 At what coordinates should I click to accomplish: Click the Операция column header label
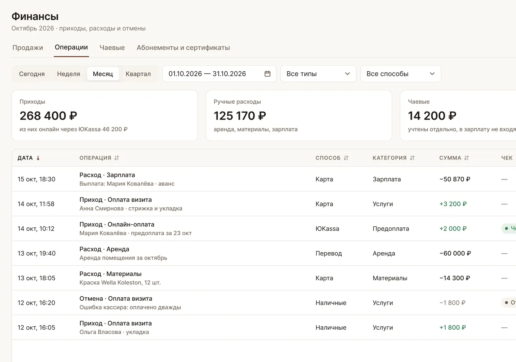95,158
